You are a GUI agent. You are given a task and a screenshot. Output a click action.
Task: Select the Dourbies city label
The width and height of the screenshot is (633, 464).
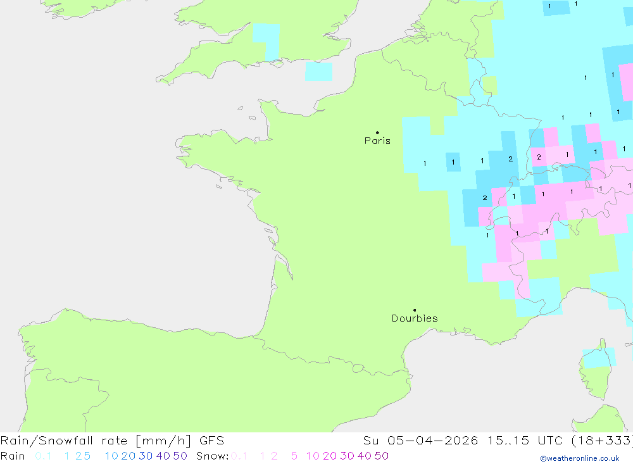[x=415, y=318]
